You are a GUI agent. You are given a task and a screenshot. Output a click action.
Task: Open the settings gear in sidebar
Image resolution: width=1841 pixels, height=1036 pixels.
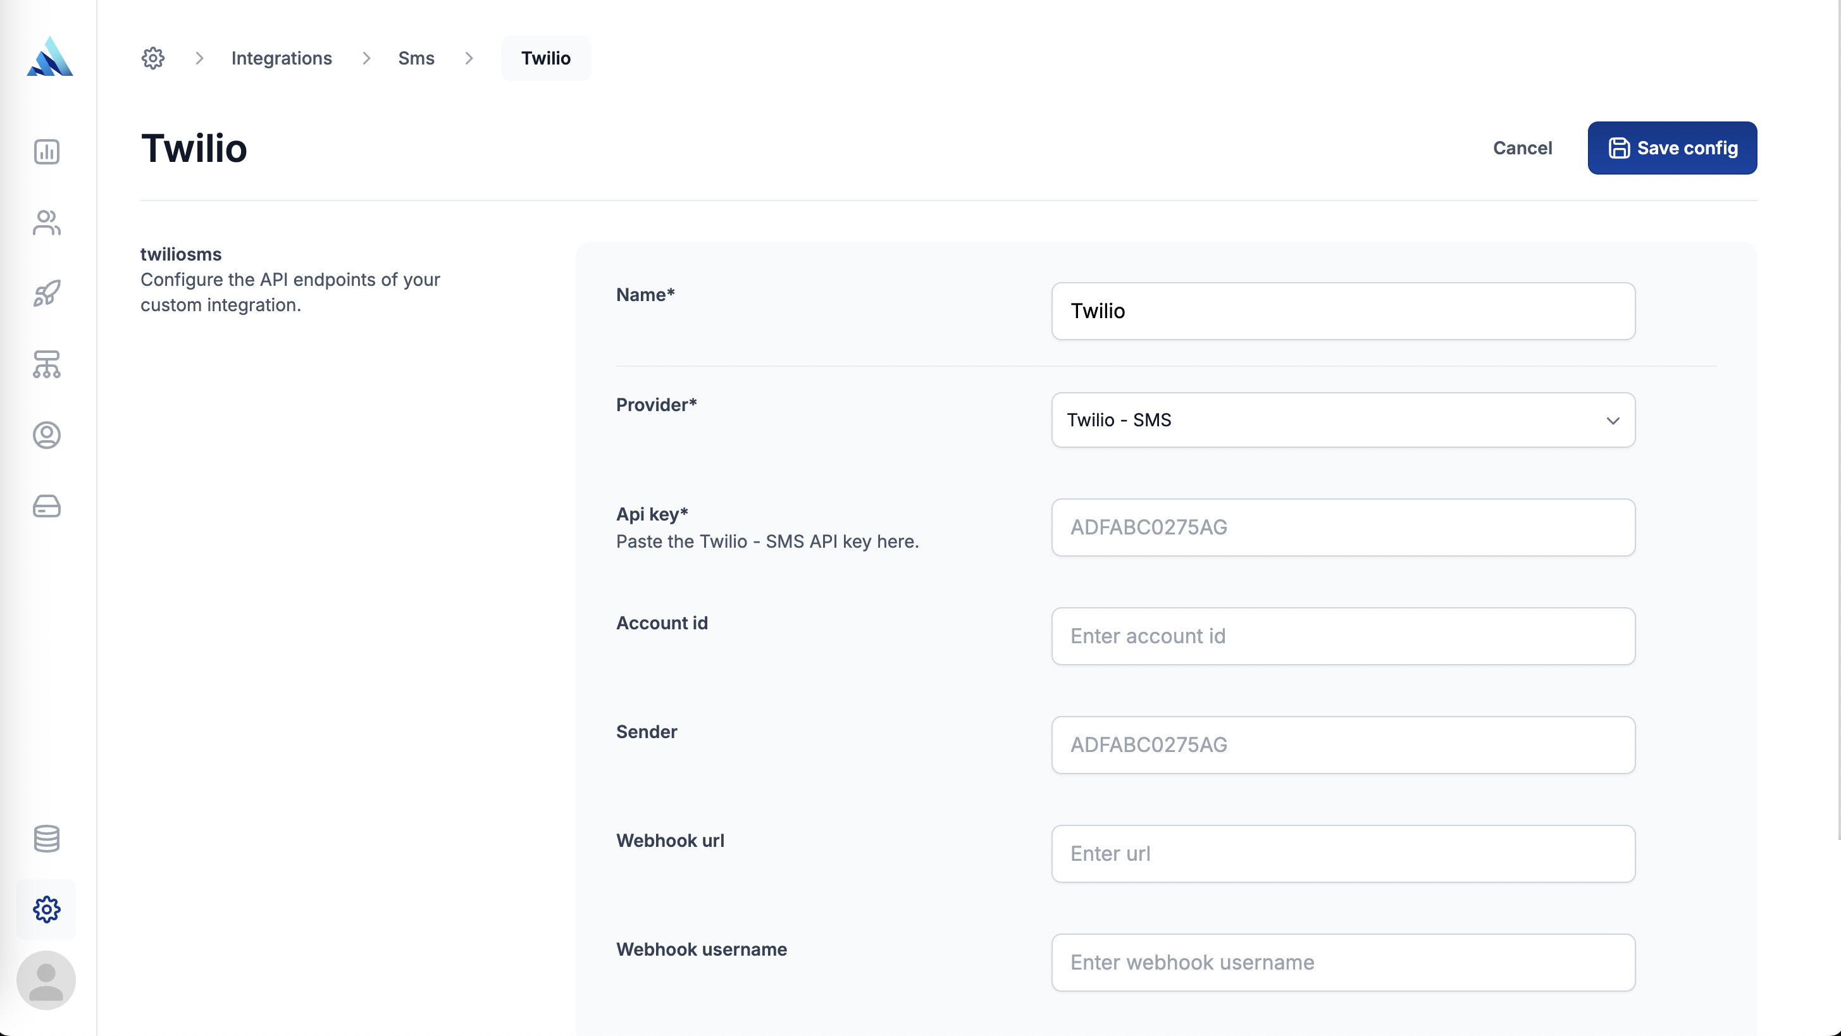[x=46, y=909]
